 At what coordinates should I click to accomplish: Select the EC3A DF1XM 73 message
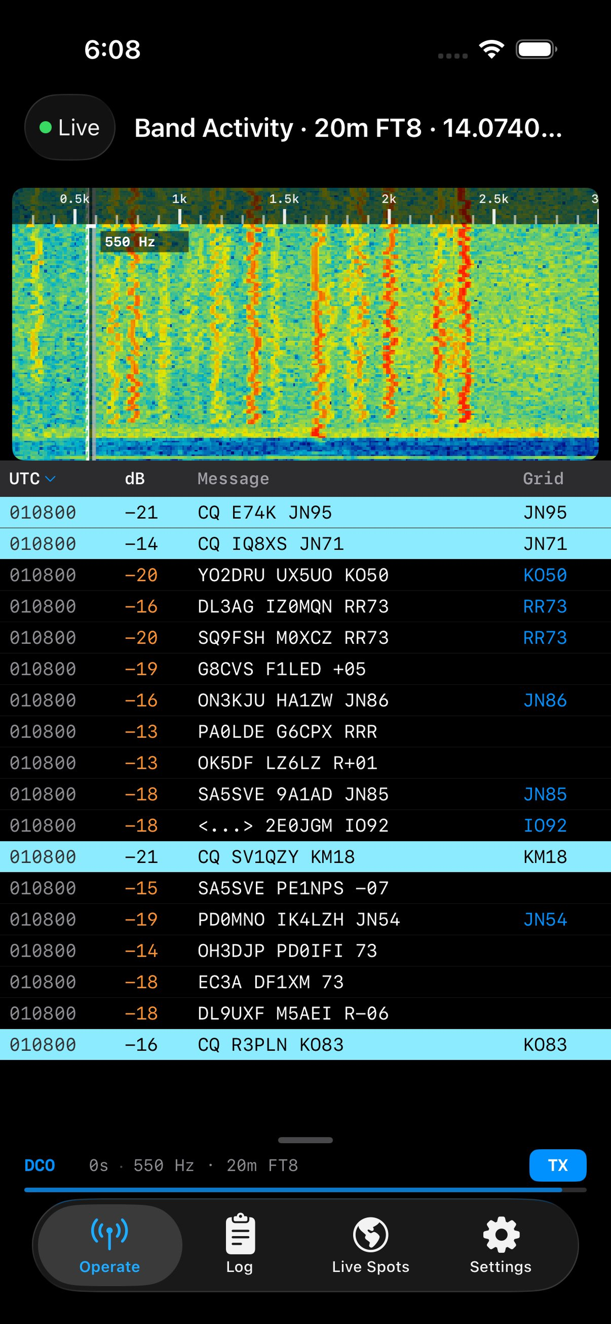[271, 982]
